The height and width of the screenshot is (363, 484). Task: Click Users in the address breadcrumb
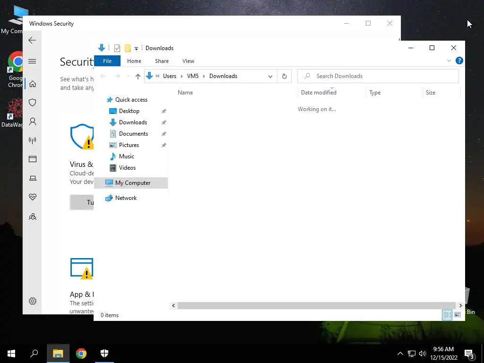tap(170, 76)
